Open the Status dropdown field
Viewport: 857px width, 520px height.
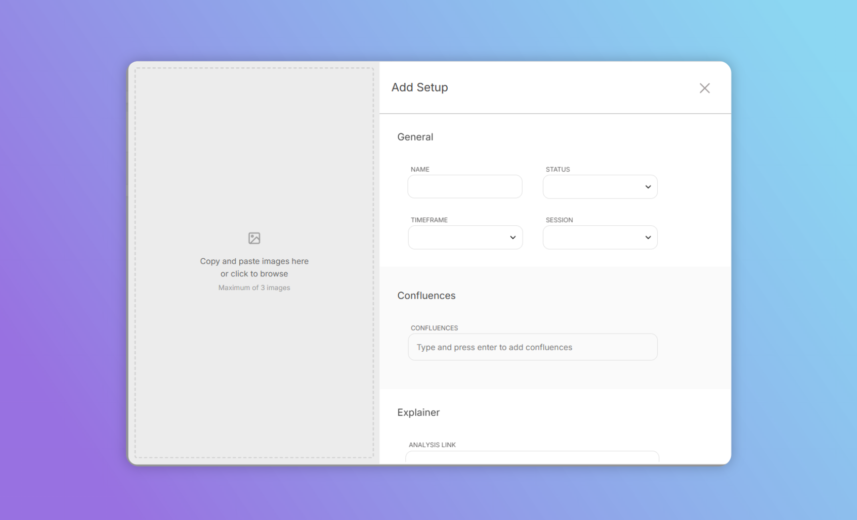pos(592,187)
